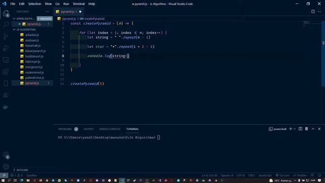This screenshot has height=183, width=325.
Task: Kill the terminal with trash icon
Action: (307, 129)
